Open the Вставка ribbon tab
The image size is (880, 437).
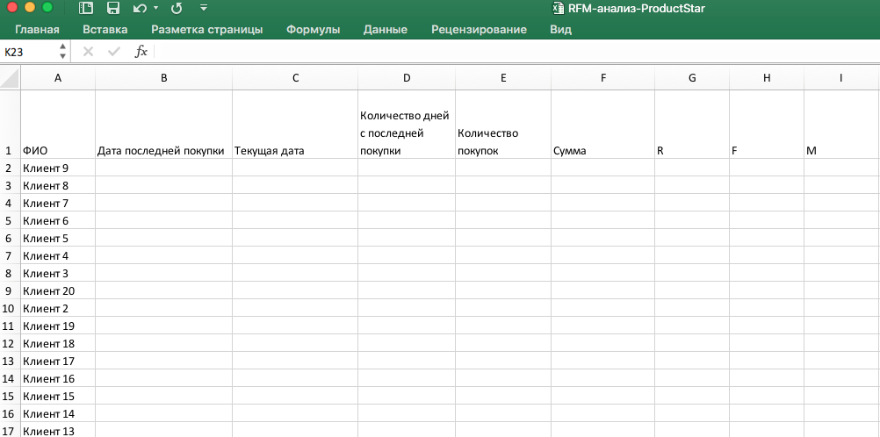point(105,30)
